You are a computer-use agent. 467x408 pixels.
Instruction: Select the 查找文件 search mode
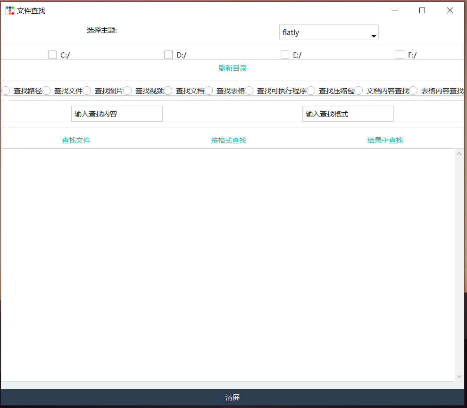(45, 91)
